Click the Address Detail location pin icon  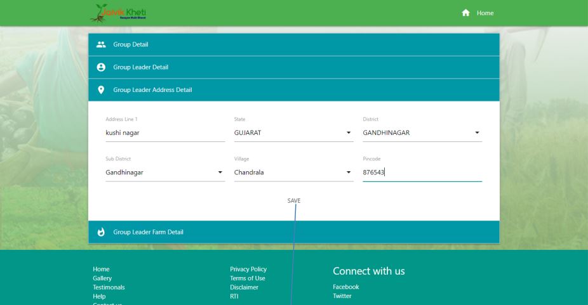pos(100,90)
